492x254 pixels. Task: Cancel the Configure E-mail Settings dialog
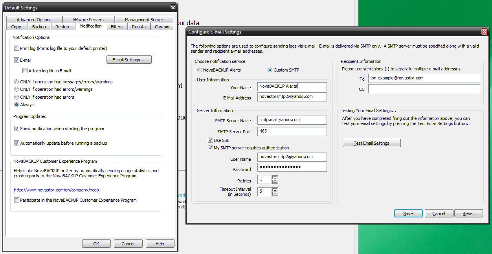(x=439, y=214)
